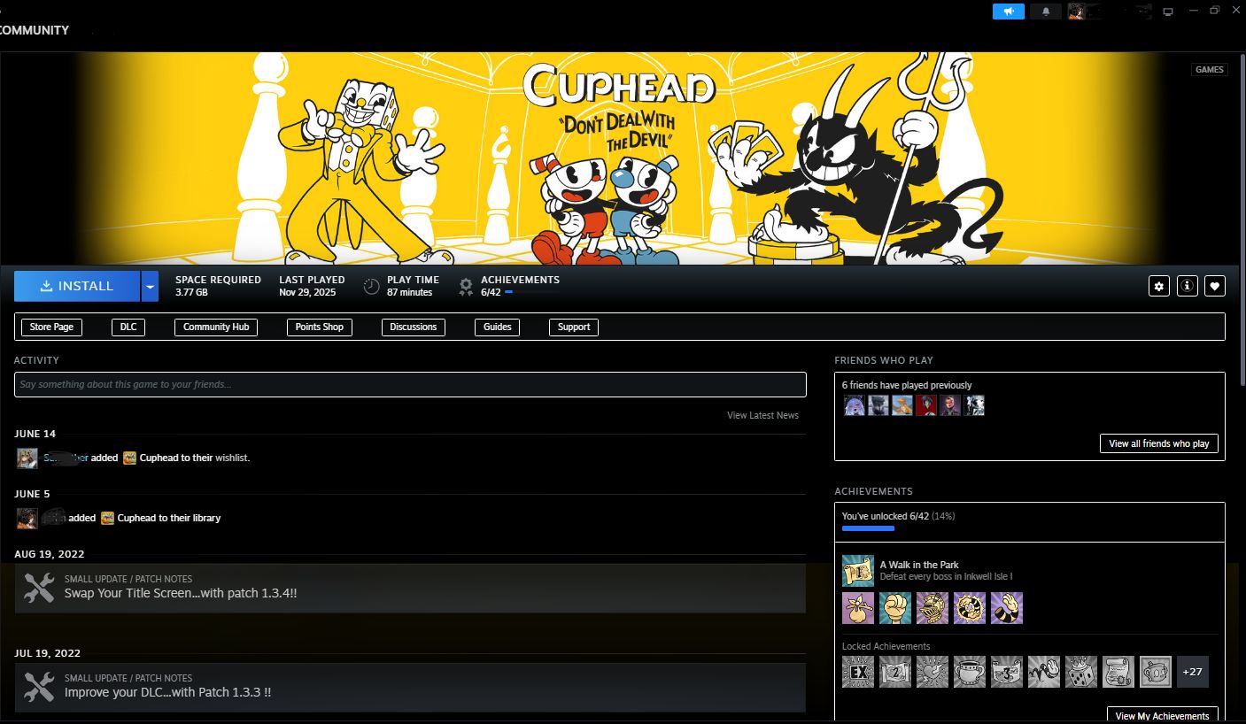1246x724 pixels.
Task: Select the locked crowned dice achievement icon
Action: (1081, 672)
